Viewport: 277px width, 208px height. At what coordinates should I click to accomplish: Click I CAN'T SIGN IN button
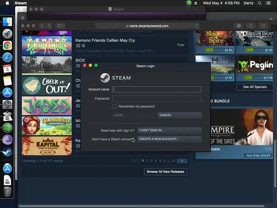tap(169, 130)
